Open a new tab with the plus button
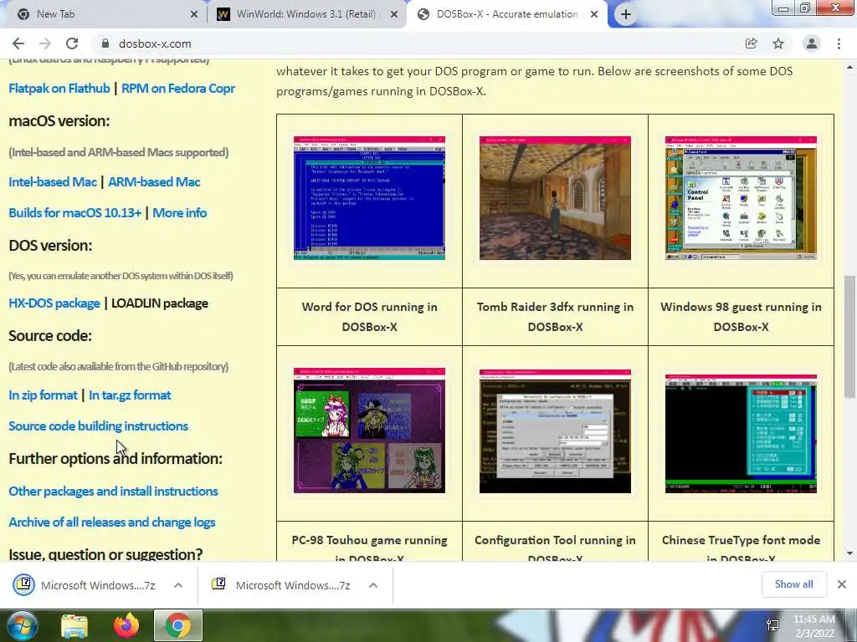The image size is (857, 642). tap(626, 14)
